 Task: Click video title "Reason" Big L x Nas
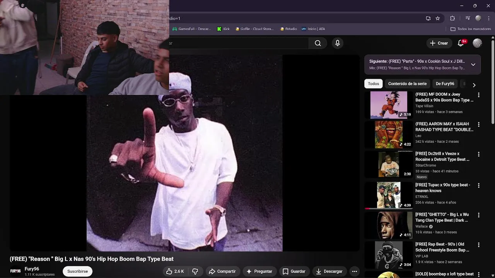pyautogui.click(x=92, y=259)
